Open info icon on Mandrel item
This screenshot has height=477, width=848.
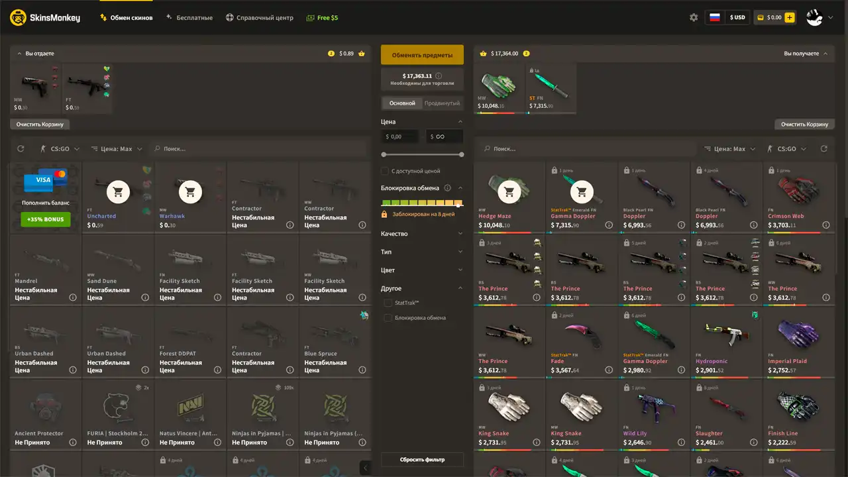click(73, 297)
